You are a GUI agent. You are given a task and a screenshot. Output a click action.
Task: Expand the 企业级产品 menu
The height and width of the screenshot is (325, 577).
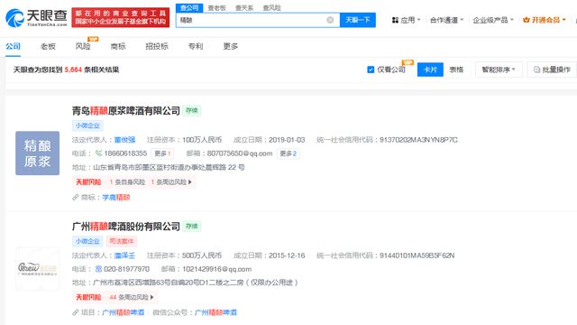(x=493, y=20)
